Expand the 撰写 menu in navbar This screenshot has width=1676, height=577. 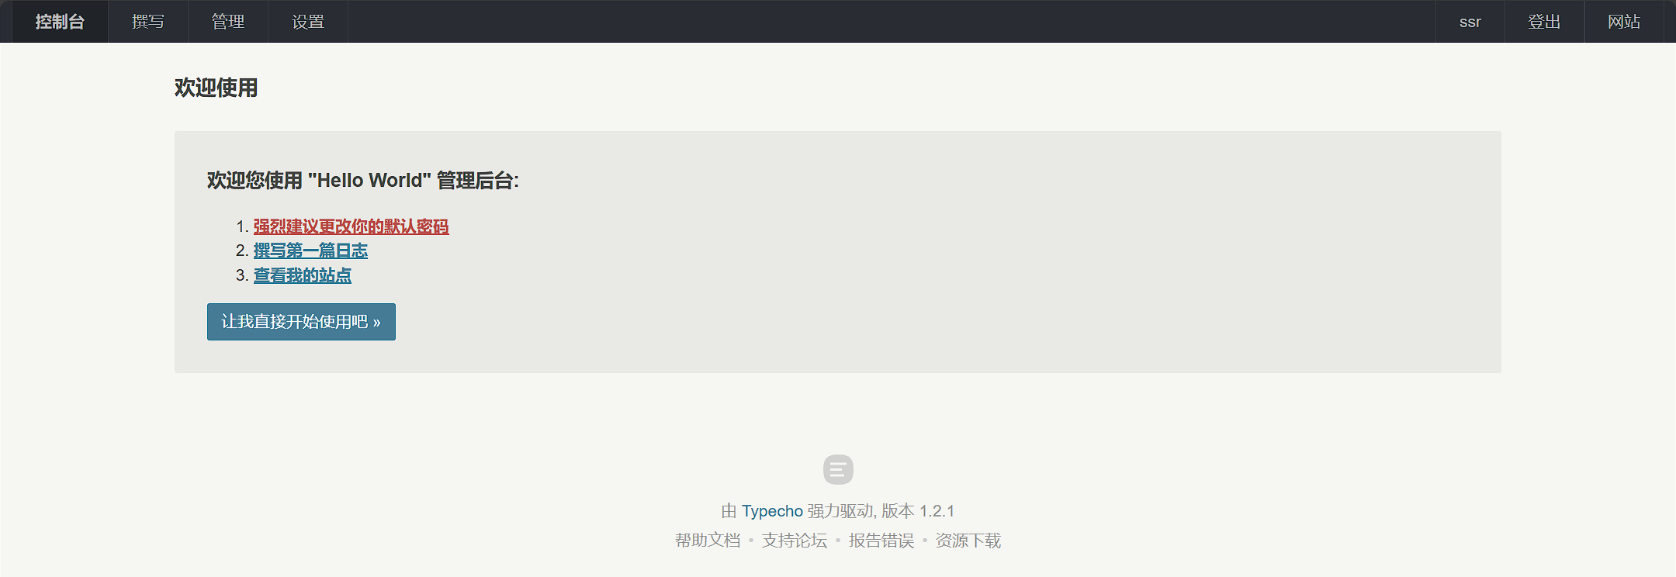[148, 22]
